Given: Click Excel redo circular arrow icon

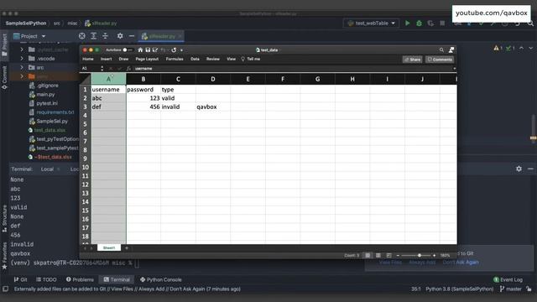Looking at the screenshot, I should [x=174, y=50].
